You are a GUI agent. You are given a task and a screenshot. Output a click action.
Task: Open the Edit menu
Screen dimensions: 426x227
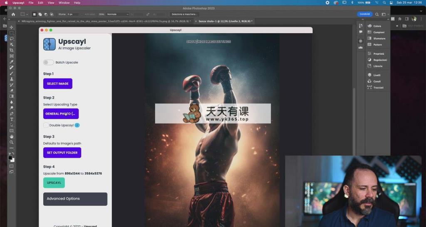40,3
